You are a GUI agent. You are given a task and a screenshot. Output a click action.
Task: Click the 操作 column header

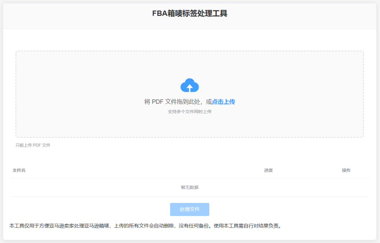[346, 170]
